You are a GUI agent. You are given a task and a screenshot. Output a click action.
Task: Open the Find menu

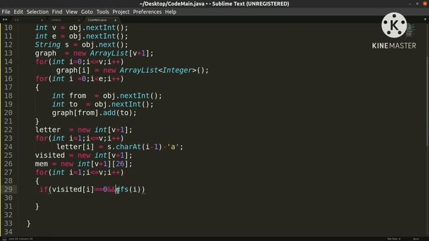(57, 12)
